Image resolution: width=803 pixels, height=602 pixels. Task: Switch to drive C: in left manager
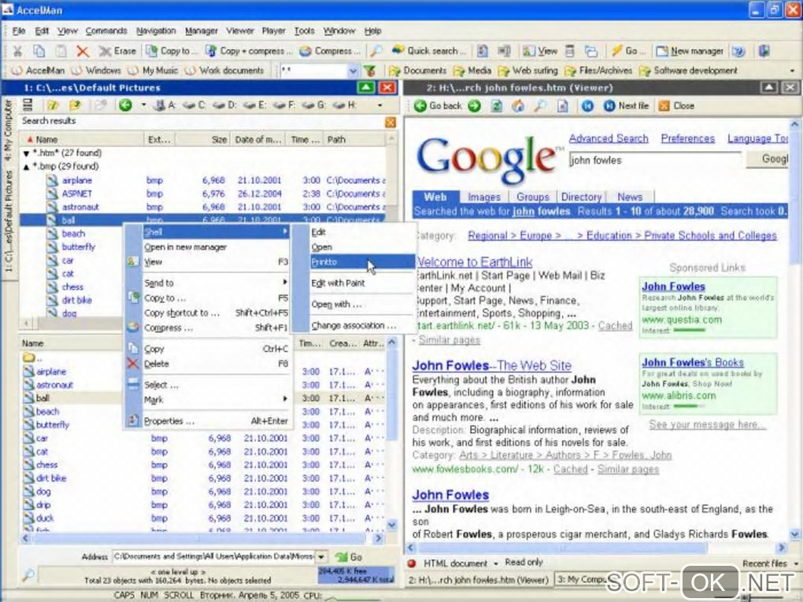194,105
